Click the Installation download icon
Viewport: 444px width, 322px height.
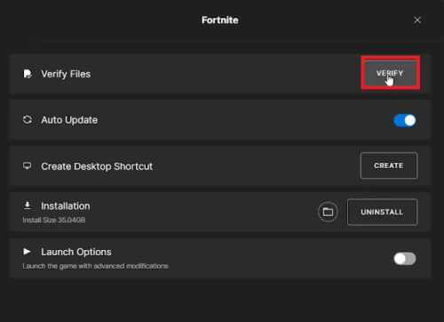pyautogui.click(x=28, y=205)
